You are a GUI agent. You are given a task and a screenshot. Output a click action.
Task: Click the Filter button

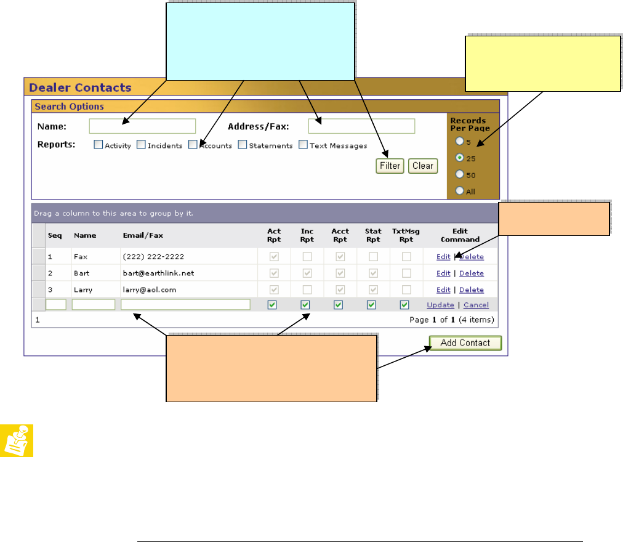click(390, 166)
